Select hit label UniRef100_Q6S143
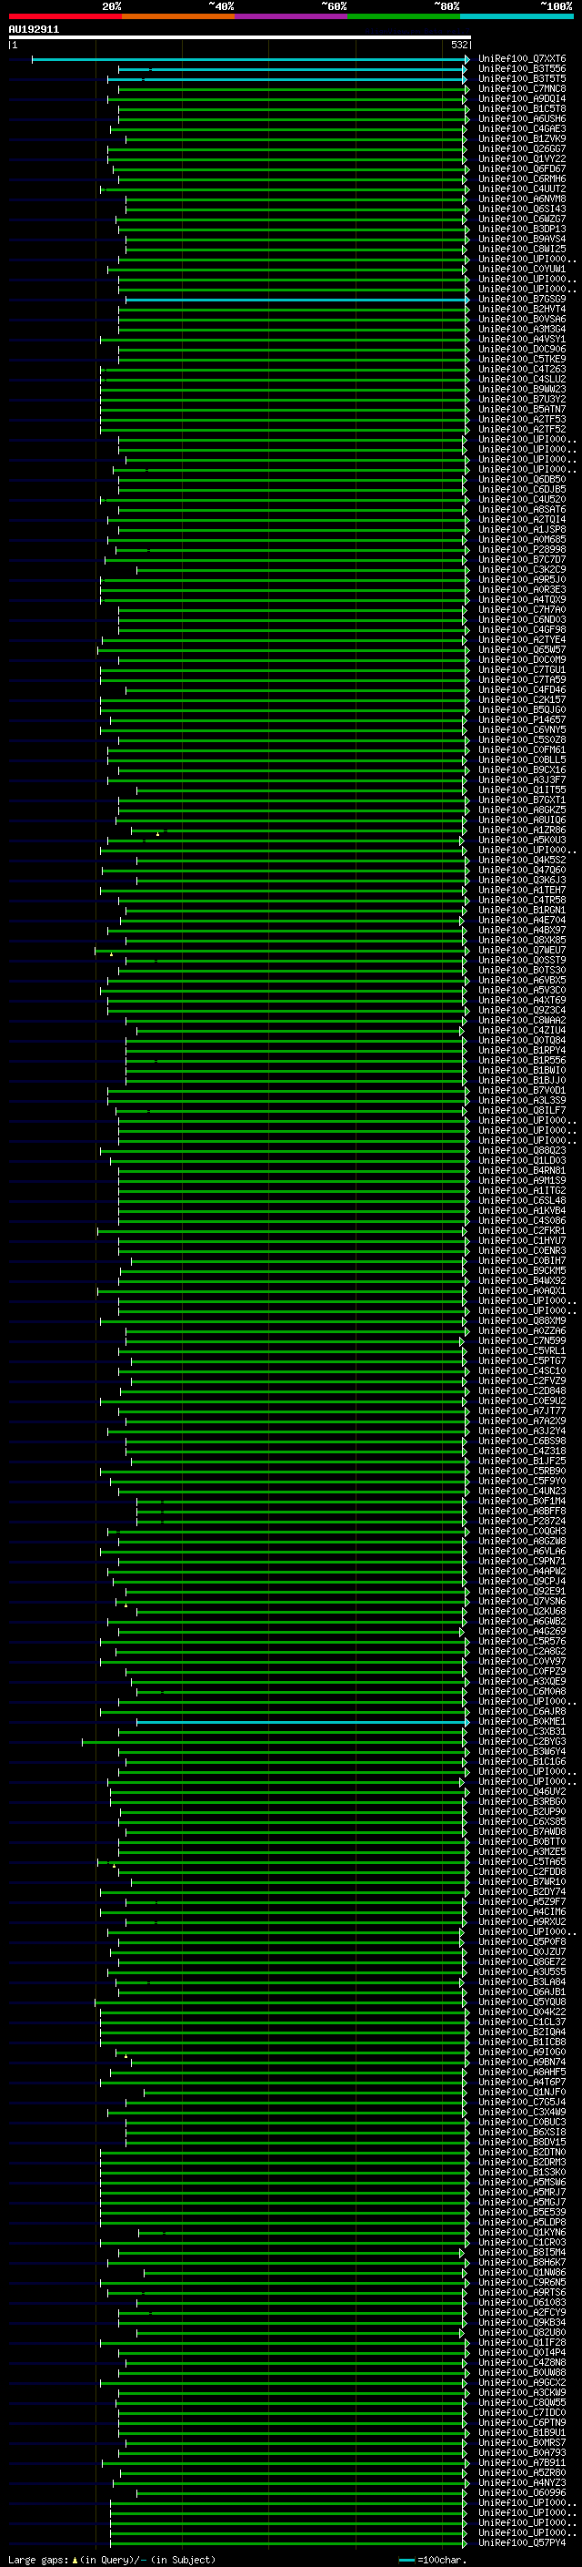Viewport: 582px width, 2567px height. [522, 209]
